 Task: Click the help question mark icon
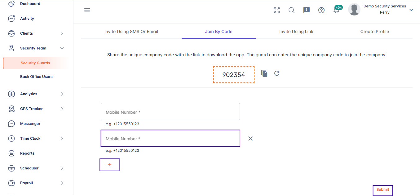coord(321,10)
